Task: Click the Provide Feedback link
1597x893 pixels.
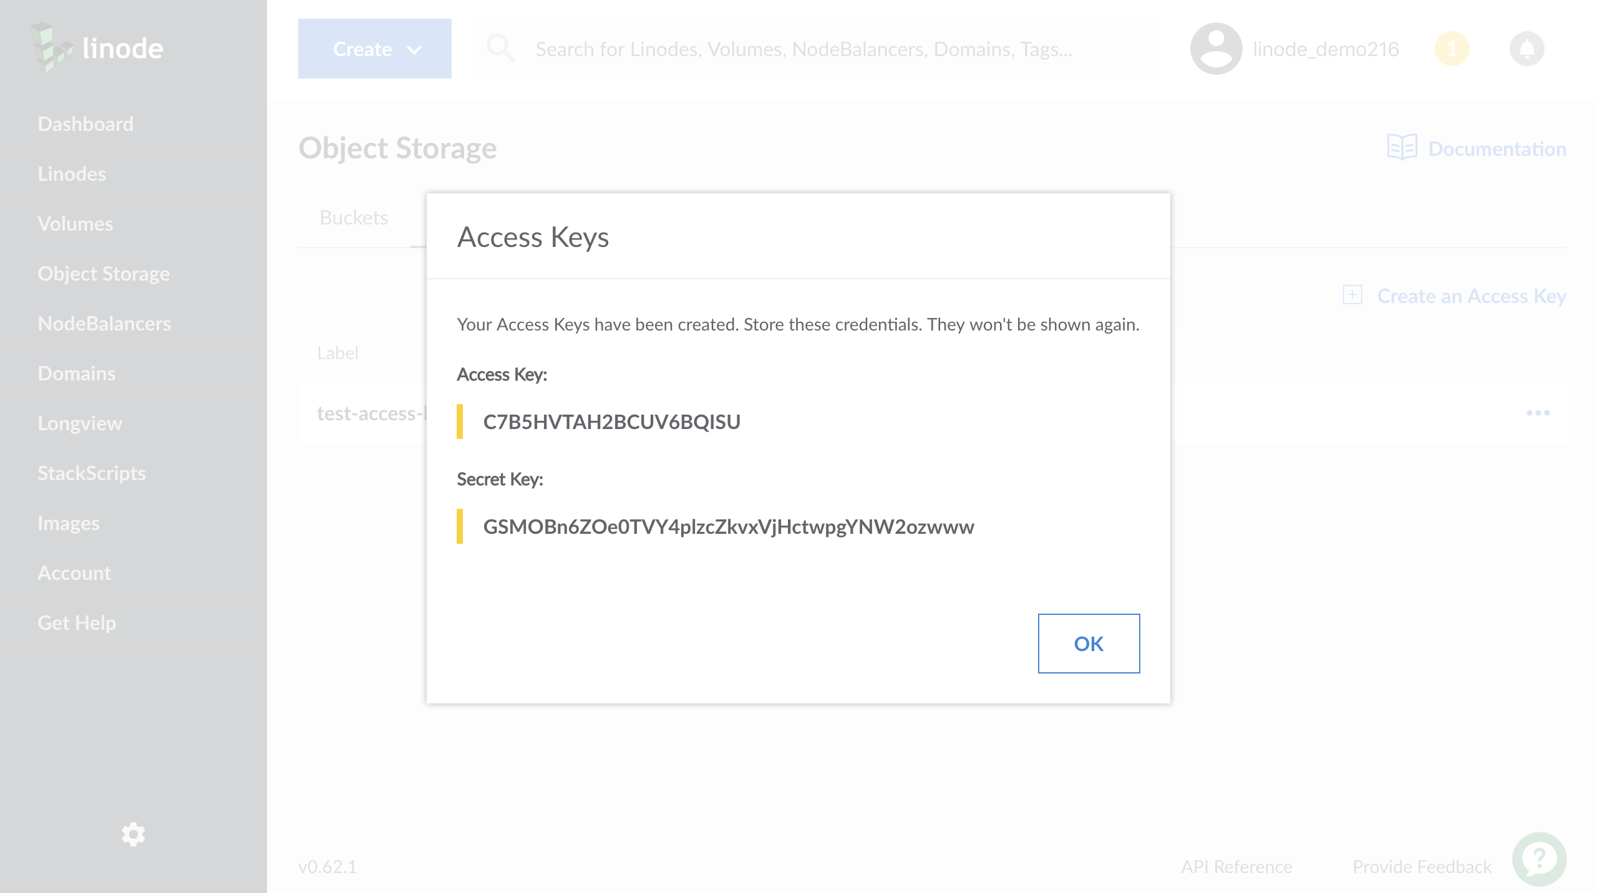Action: coord(1422,867)
